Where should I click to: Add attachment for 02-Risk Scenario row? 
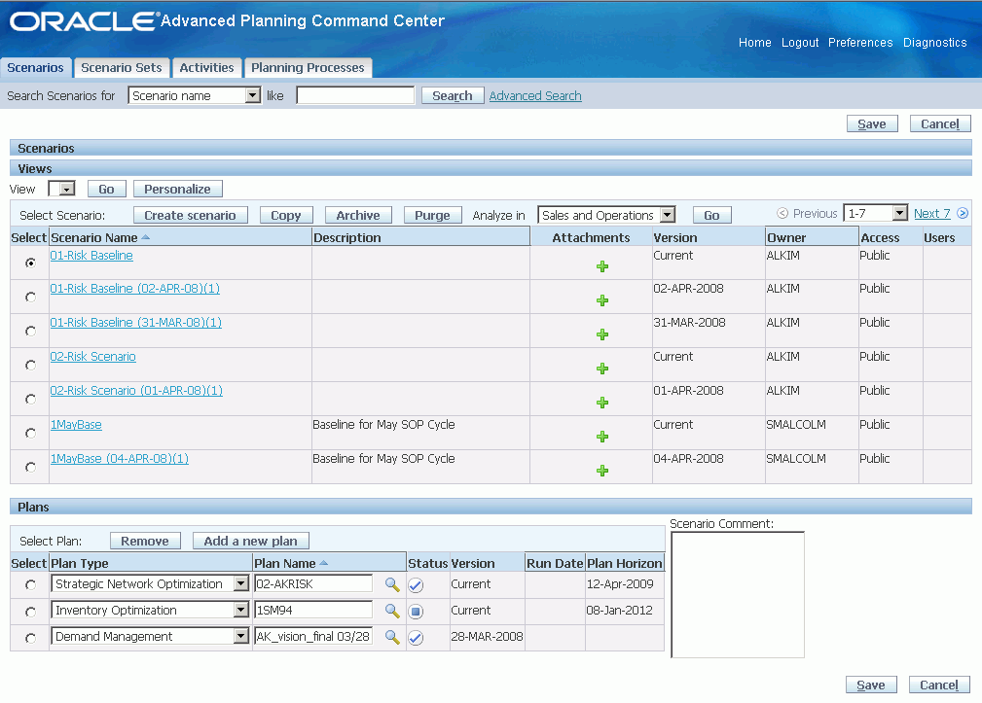point(601,369)
